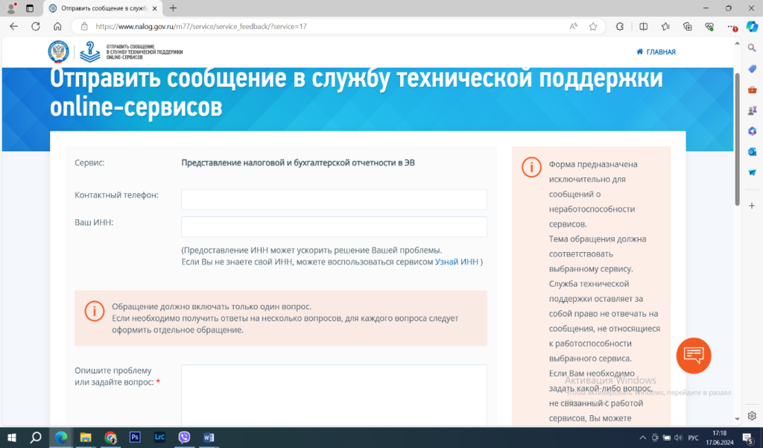Toggle the РУС input language indicator
This screenshot has width=763, height=448.
coord(693,438)
